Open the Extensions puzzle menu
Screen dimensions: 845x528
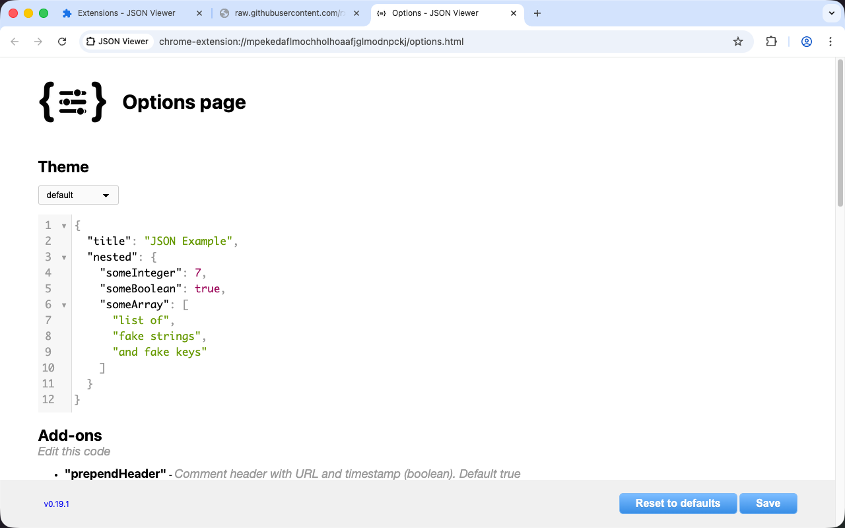point(771,42)
